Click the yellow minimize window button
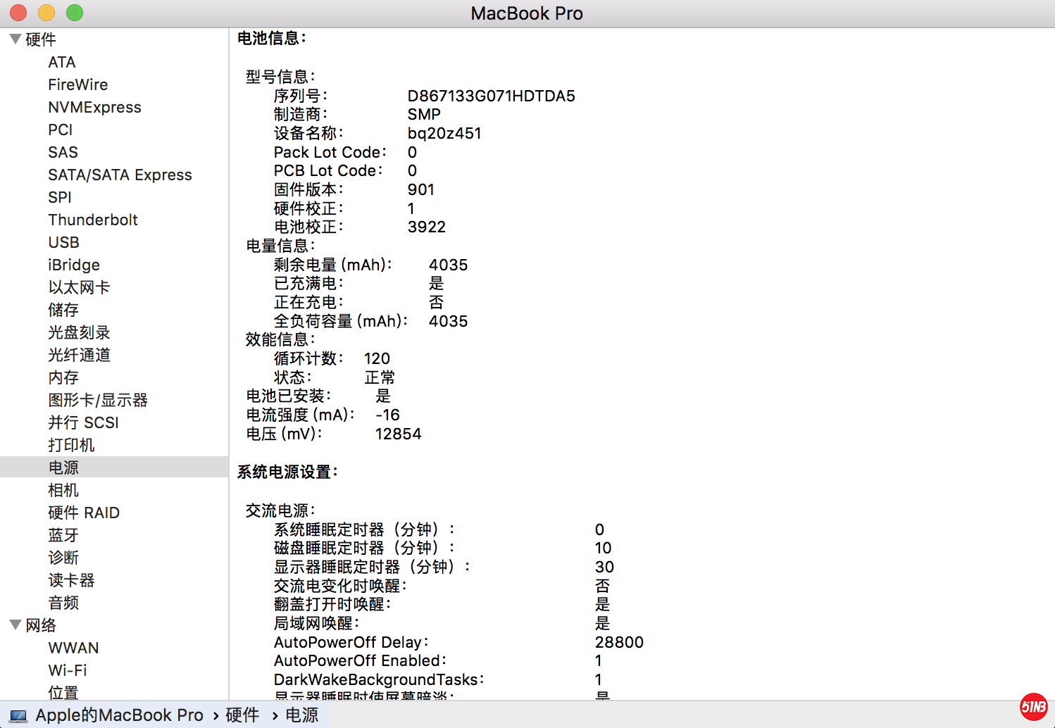Image resolution: width=1055 pixels, height=728 pixels. click(46, 13)
